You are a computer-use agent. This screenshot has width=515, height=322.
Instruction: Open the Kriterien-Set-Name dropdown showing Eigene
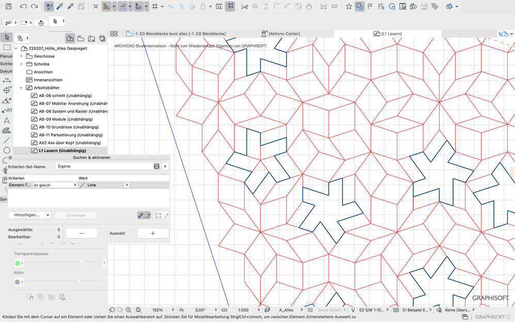pyautogui.click(x=107, y=167)
